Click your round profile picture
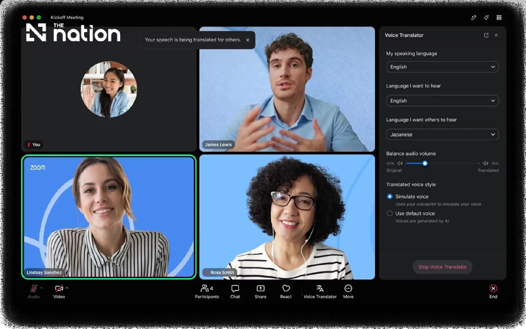Viewport: 526px width, 329px height. 109,89
